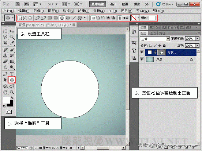
Task: Open the Layers panel options menu
Action: point(198,33)
